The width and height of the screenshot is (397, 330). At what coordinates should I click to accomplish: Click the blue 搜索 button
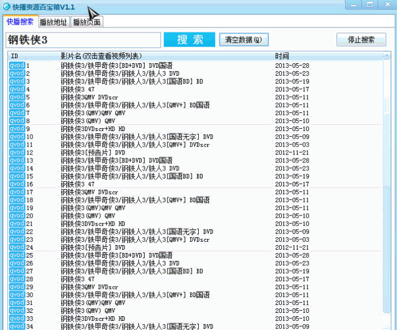[189, 39]
